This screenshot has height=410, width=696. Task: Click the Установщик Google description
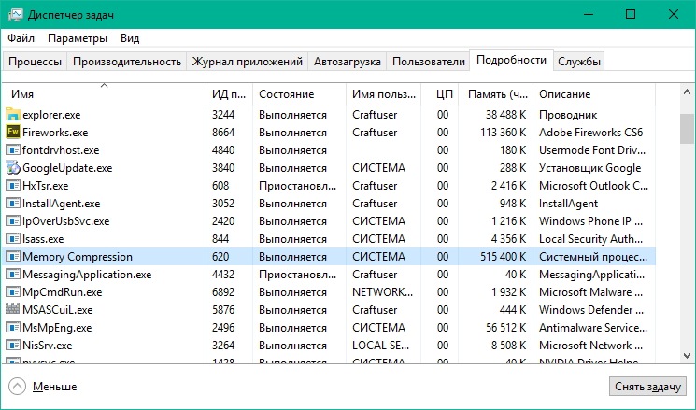[x=589, y=168]
